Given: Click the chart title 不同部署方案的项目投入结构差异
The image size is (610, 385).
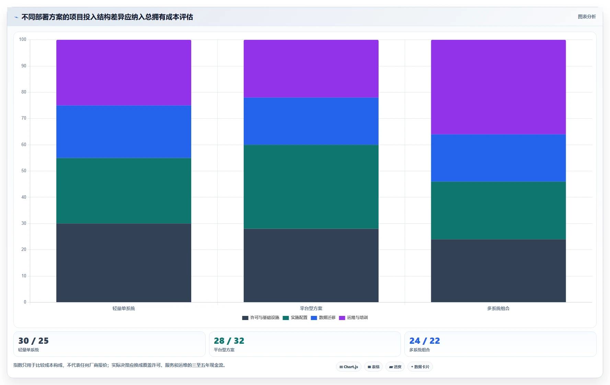Looking at the screenshot, I should 107,17.
